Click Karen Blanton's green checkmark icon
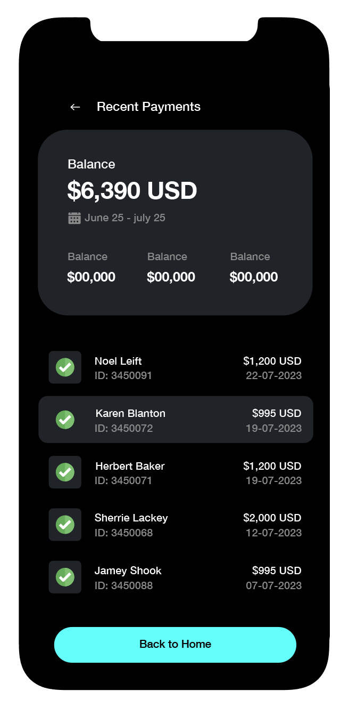349x707 pixels. pyautogui.click(x=65, y=420)
